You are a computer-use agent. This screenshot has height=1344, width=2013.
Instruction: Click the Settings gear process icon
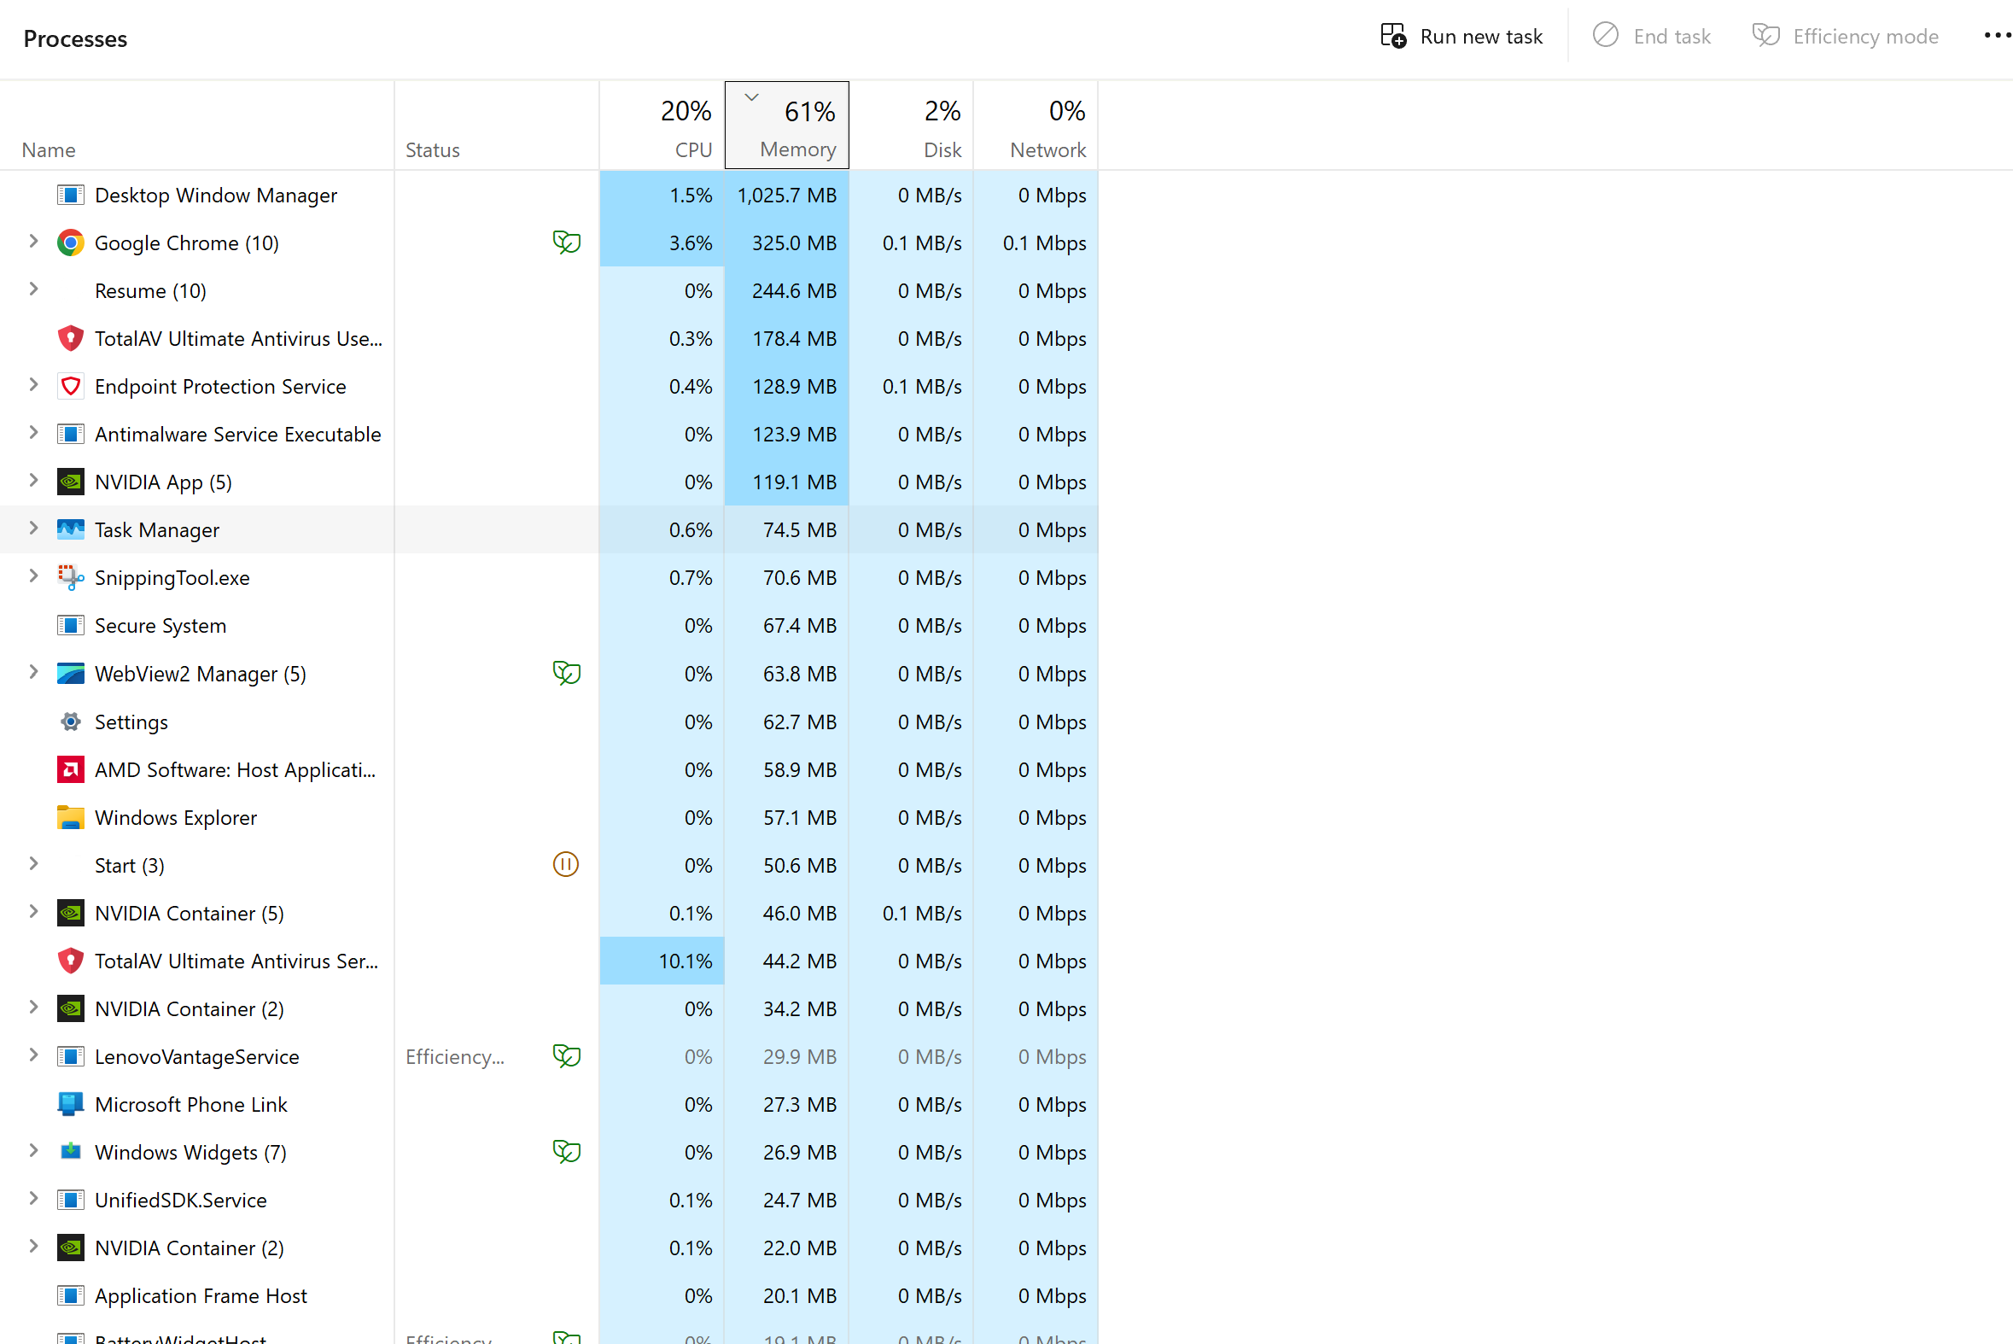[70, 722]
